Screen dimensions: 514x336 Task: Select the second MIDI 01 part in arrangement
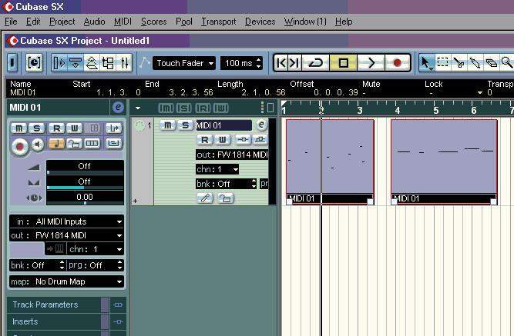coord(443,158)
